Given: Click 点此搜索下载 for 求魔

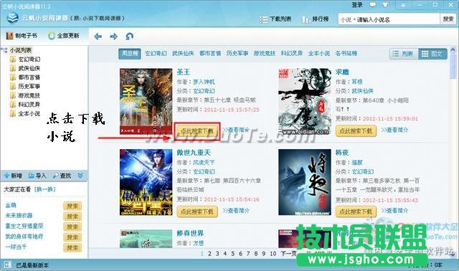Looking at the screenshot, I should tap(356, 130).
